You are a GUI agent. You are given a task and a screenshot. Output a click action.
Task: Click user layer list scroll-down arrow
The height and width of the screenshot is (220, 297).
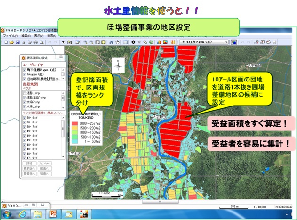(63, 78)
